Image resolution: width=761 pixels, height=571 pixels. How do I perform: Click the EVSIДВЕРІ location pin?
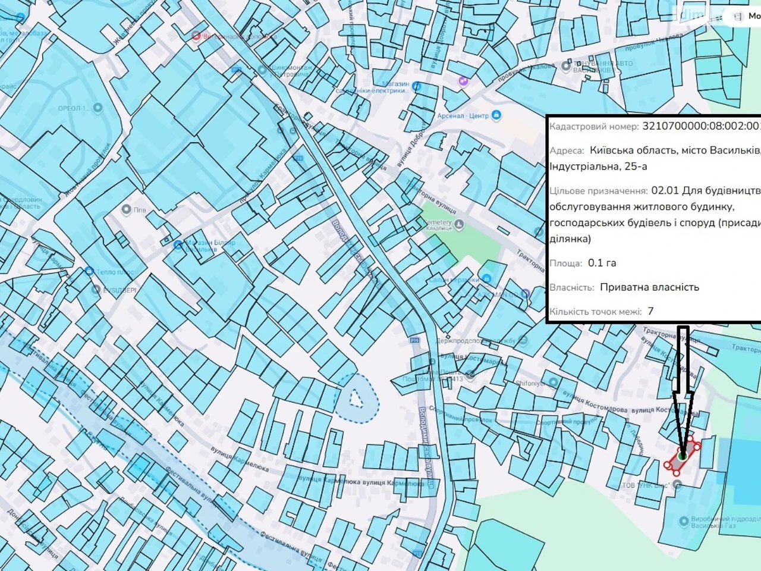96,289
